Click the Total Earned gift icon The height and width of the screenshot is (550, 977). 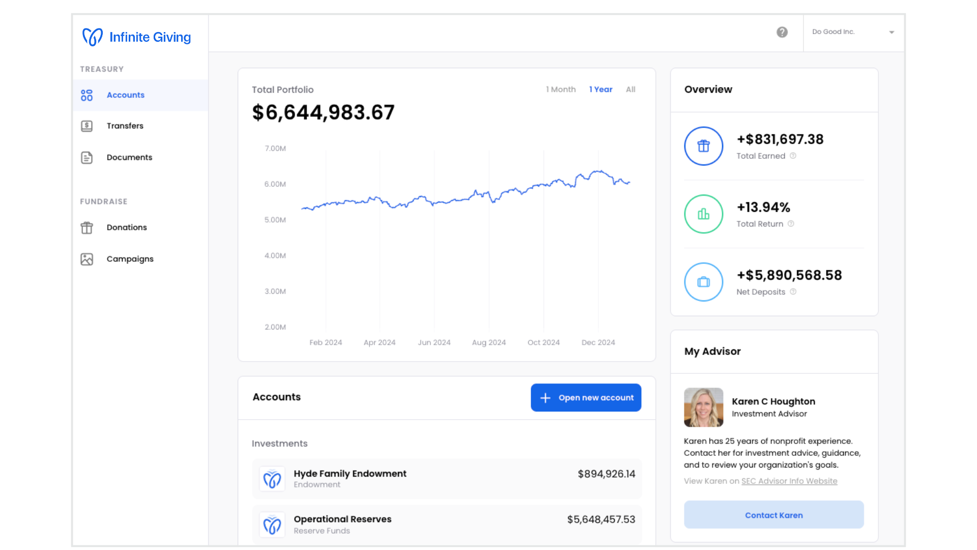[x=703, y=146]
